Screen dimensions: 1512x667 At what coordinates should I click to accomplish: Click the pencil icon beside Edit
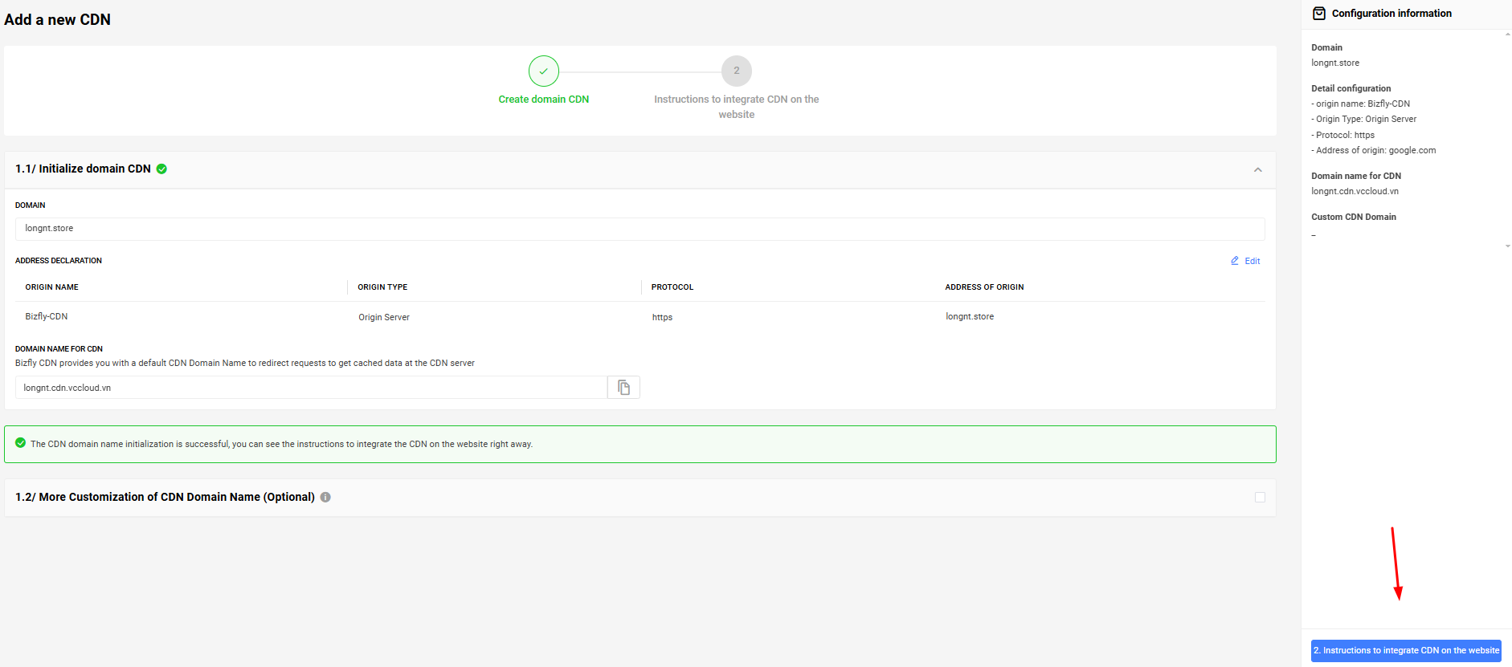click(x=1235, y=261)
